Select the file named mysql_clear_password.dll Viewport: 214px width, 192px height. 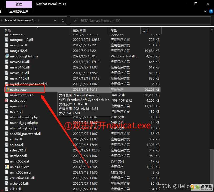click(29, 84)
